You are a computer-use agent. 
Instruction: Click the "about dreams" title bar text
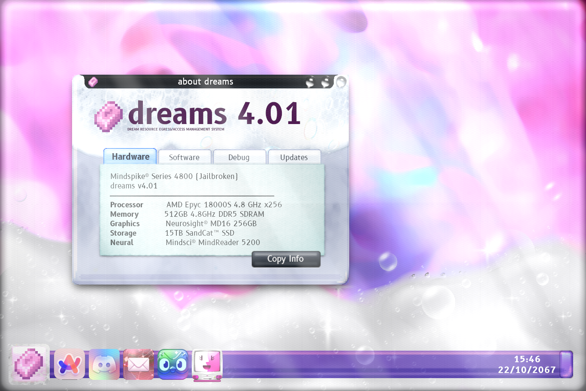[x=205, y=82]
